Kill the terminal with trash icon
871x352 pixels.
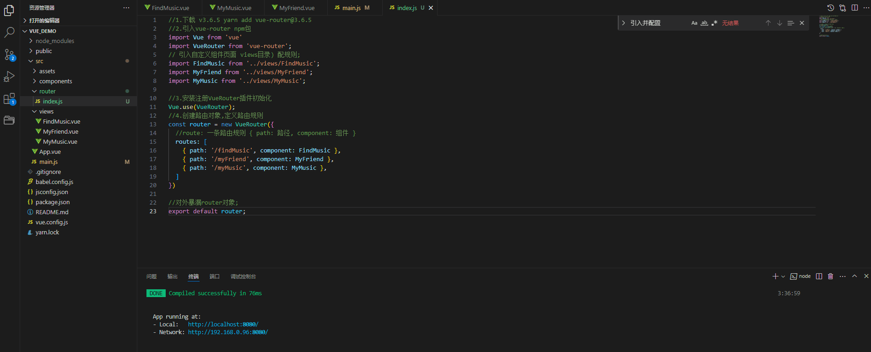[x=831, y=276]
